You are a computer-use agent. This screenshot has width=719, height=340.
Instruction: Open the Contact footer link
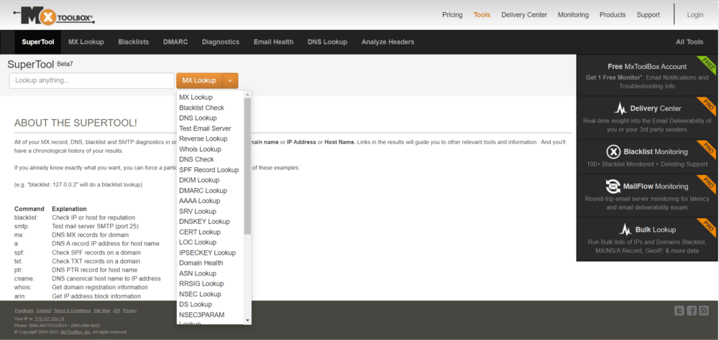coord(44,311)
